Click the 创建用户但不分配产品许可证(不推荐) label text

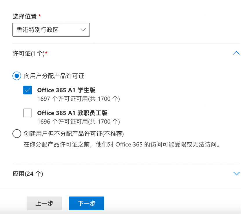click(74, 134)
